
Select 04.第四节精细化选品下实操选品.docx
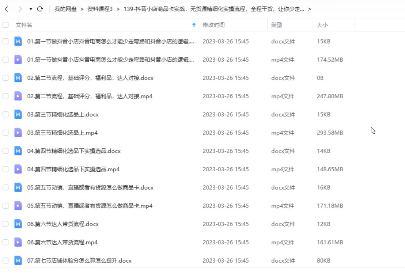[74, 151]
